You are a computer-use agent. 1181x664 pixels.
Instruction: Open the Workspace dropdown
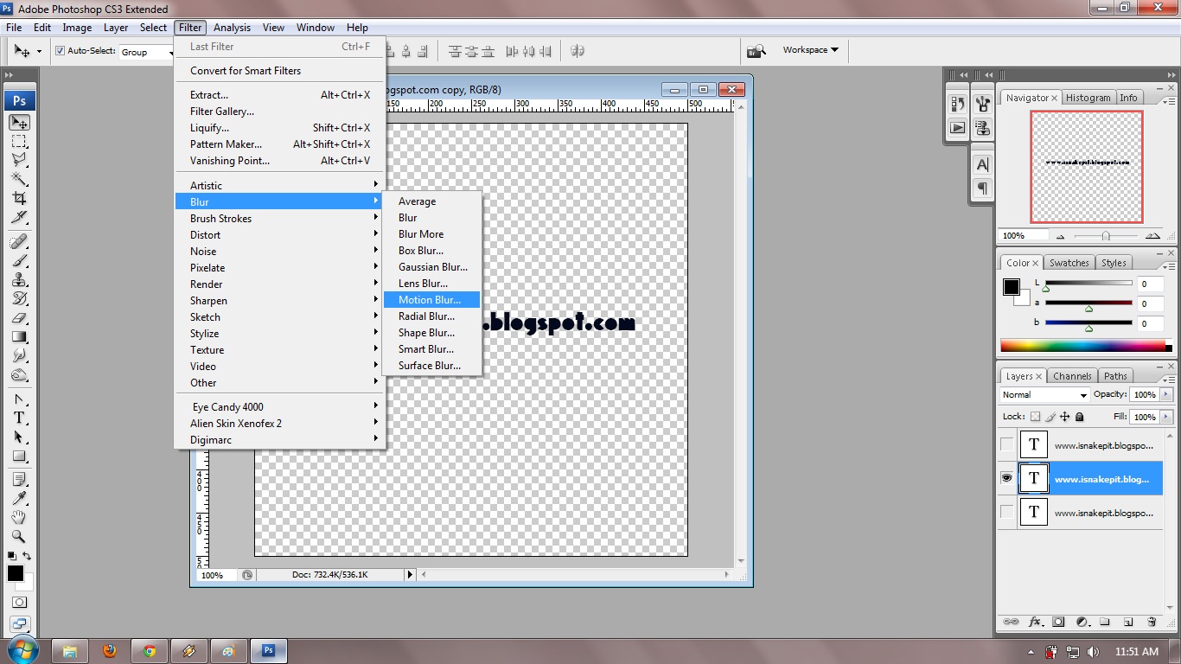810,50
